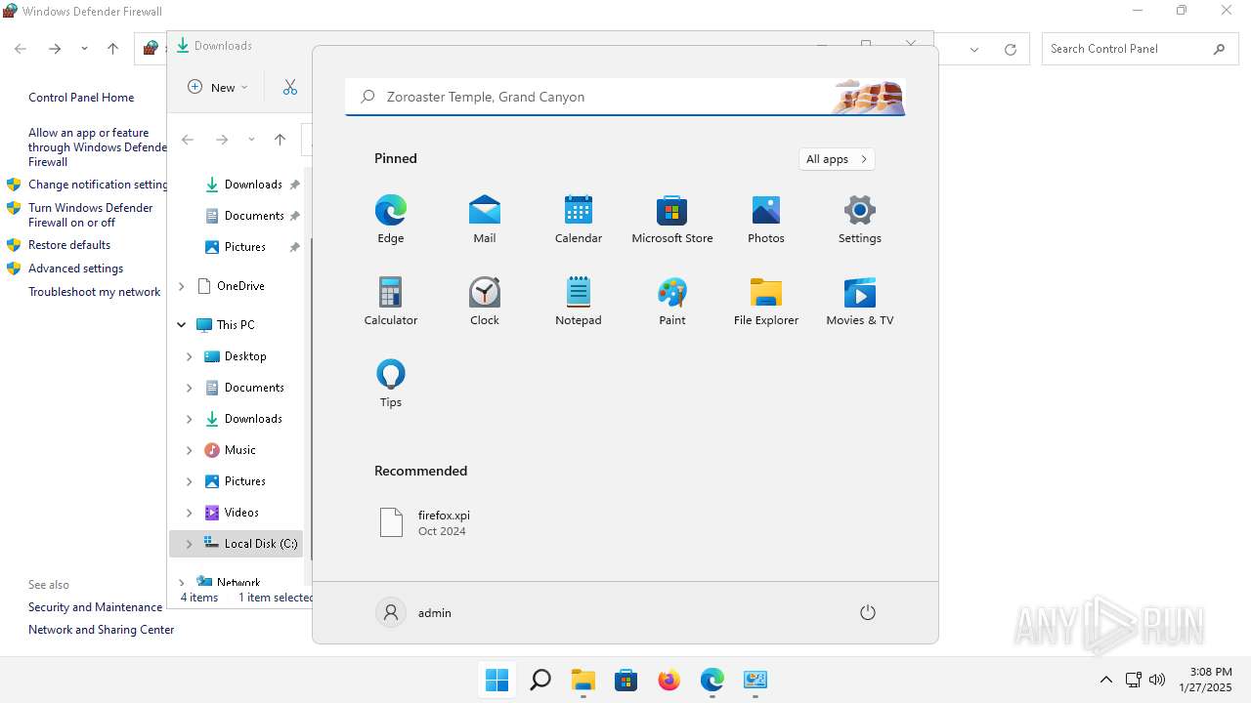This screenshot has height=703, width=1251.
Task: Open Control Panel address history dropdown
Action: coord(974,49)
